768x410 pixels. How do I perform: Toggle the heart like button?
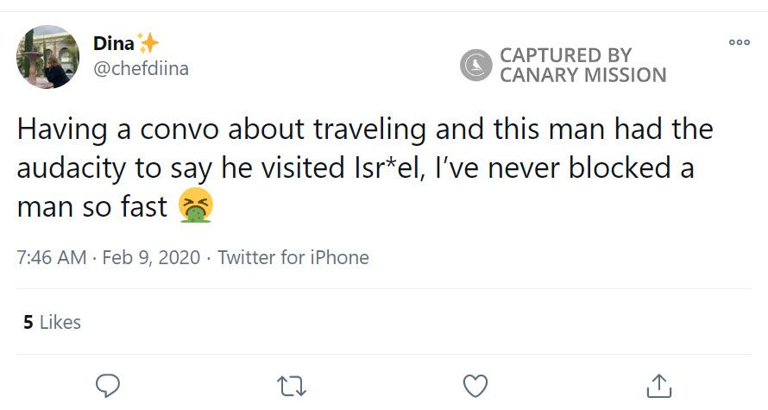475,385
